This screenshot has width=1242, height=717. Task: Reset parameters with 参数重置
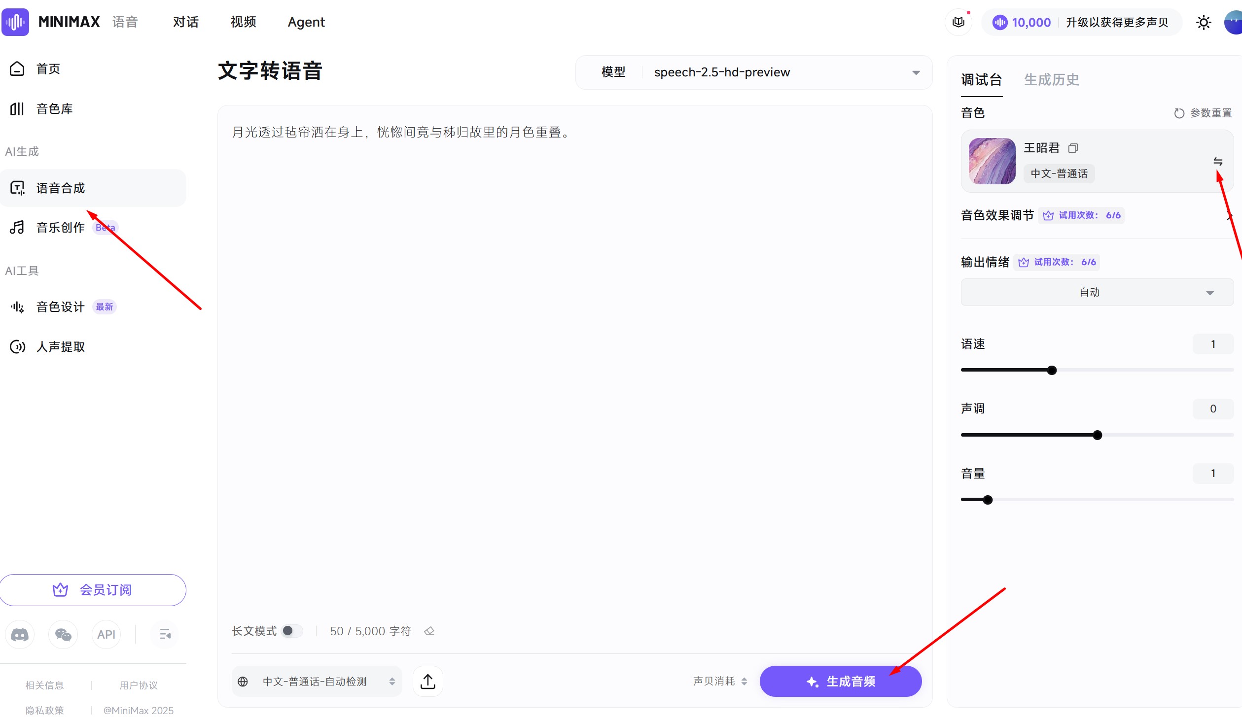click(1203, 113)
